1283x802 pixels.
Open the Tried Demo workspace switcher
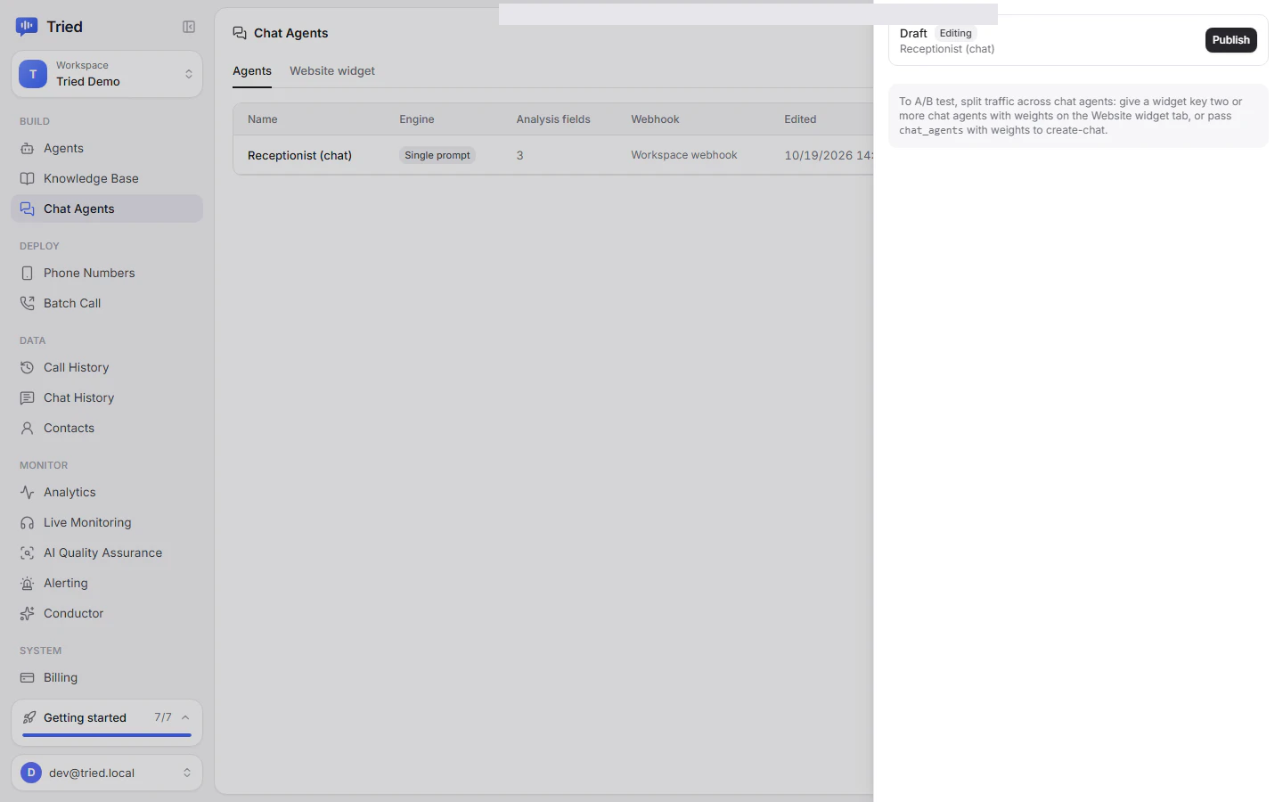(x=107, y=74)
